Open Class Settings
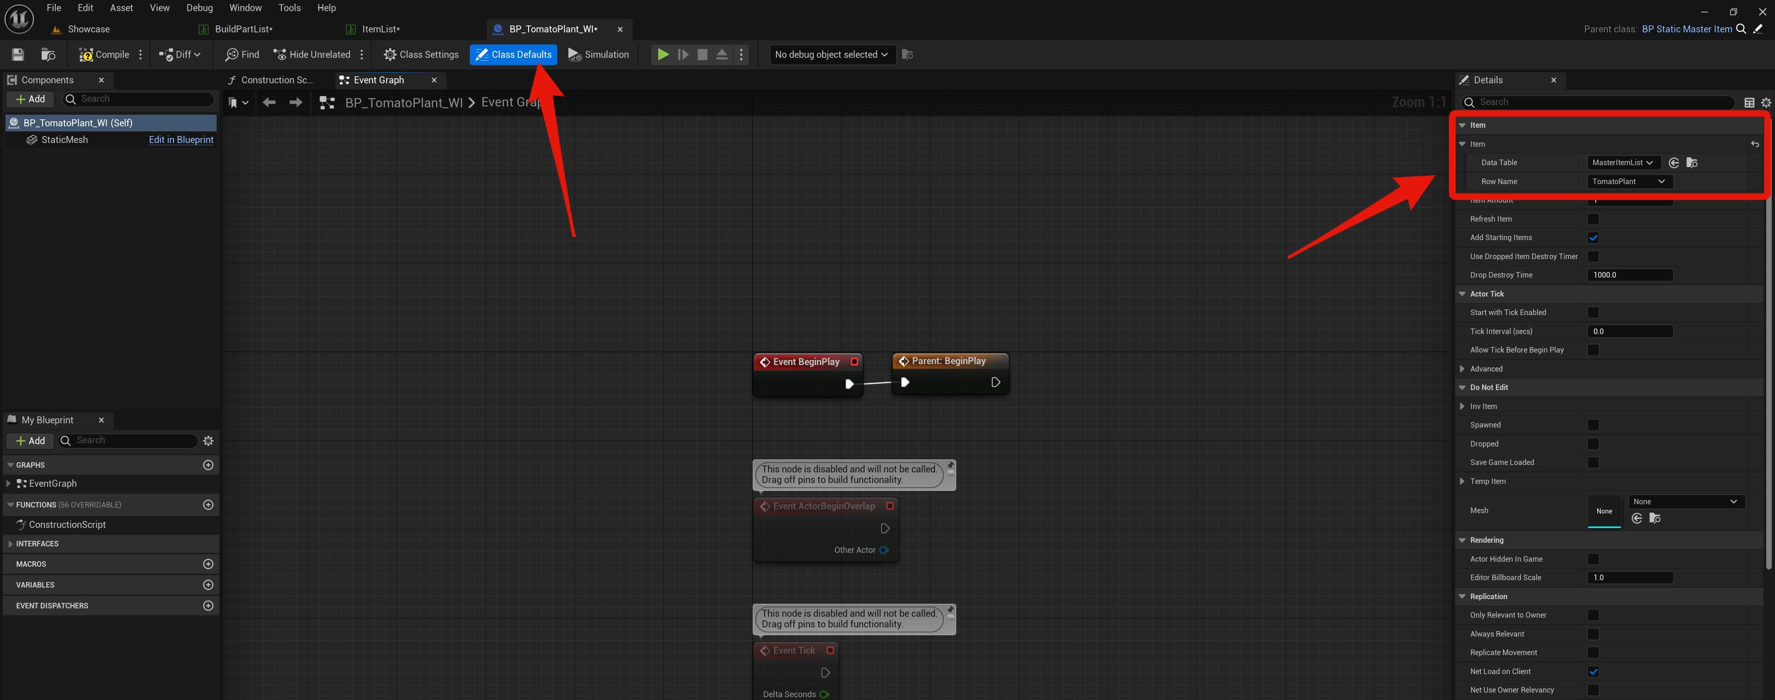Viewport: 1775px width, 700px height. pos(421,55)
